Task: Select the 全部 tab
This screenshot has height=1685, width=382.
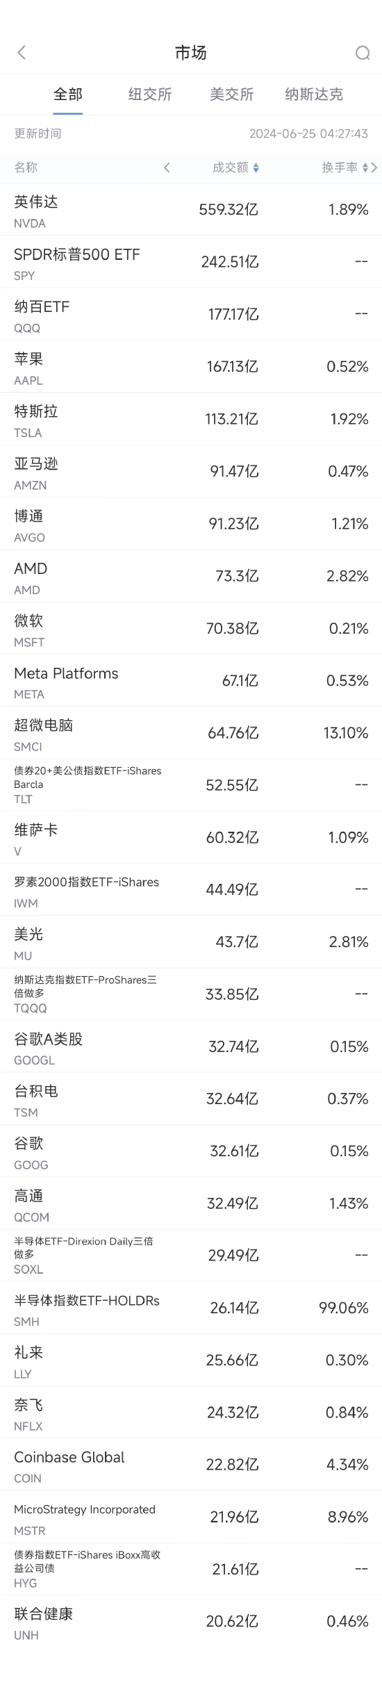Action: 68,94
